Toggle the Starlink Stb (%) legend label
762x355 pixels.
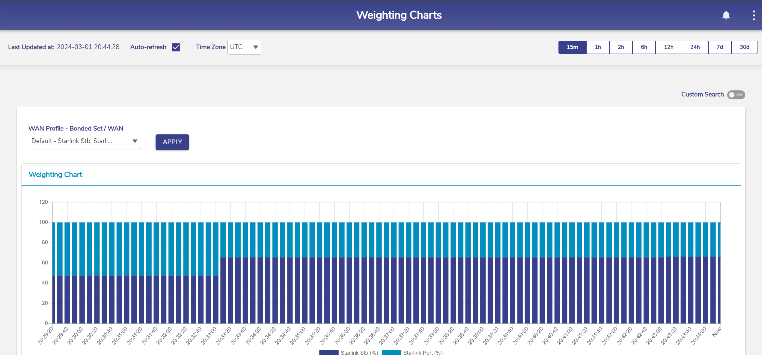point(359,353)
